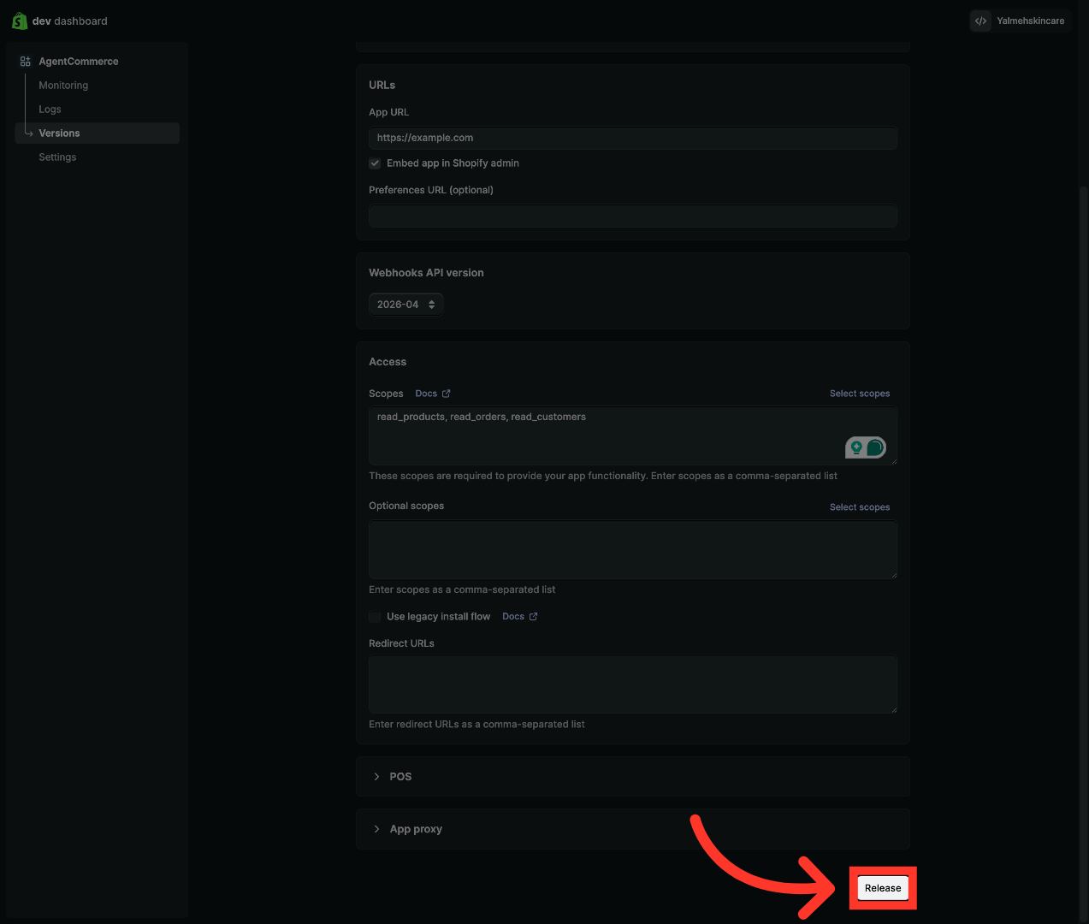Open the AgentCommerce app grid icon
Viewport: 1089px width, 924px height.
(x=26, y=62)
